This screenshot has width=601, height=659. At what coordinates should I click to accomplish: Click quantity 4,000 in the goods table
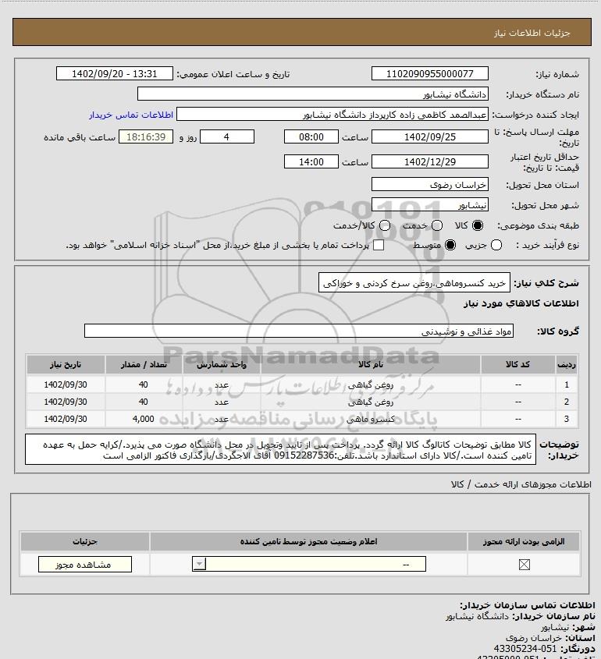coord(144,419)
